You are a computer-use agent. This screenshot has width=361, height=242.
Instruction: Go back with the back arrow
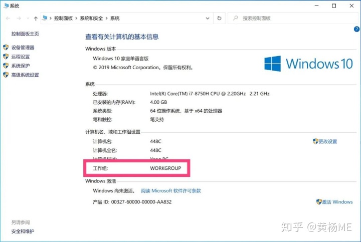[x=8, y=19]
